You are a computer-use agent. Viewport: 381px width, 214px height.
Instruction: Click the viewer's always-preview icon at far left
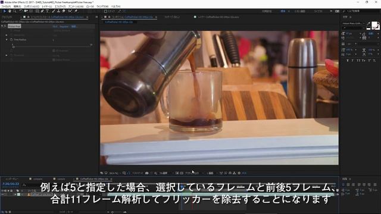click(x=102, y=173)
